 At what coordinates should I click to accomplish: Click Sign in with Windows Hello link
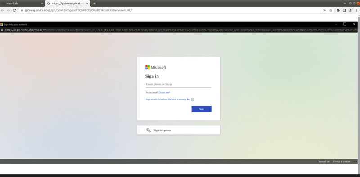(x=168, y=99)
